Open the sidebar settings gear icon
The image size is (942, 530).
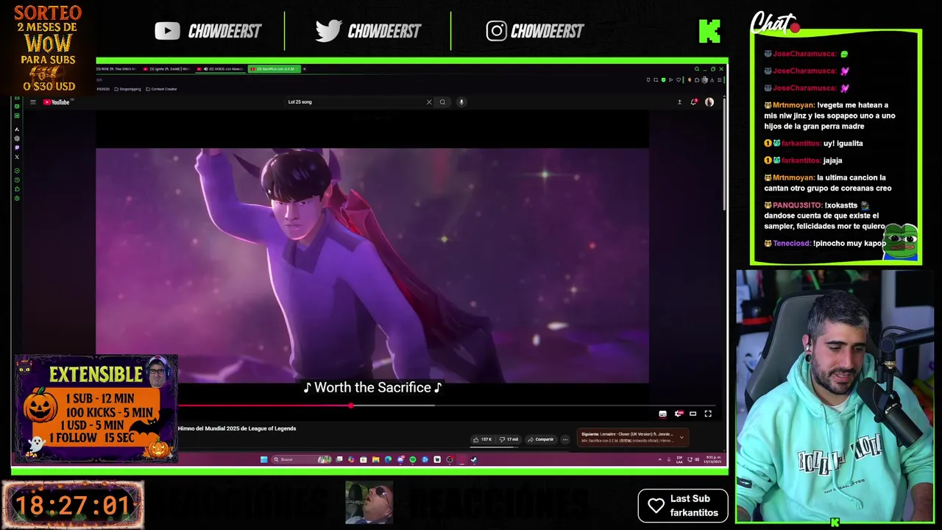click(x=17, y=198)
